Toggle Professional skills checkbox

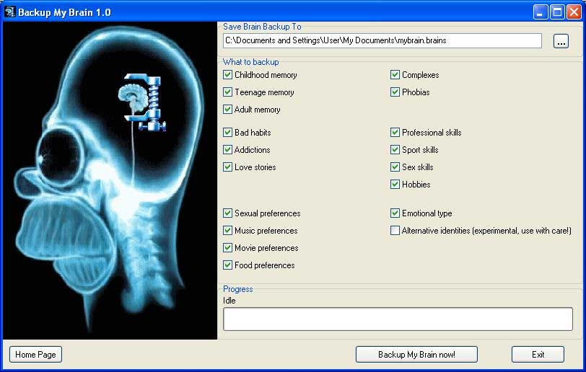click(x=395, y=132)
